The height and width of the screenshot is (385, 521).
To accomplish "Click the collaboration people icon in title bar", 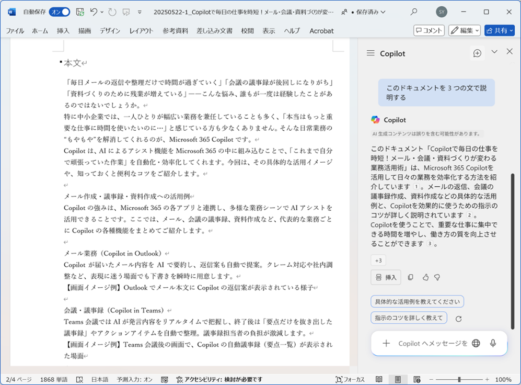I will pyautogui.click(x=344, y=12).
